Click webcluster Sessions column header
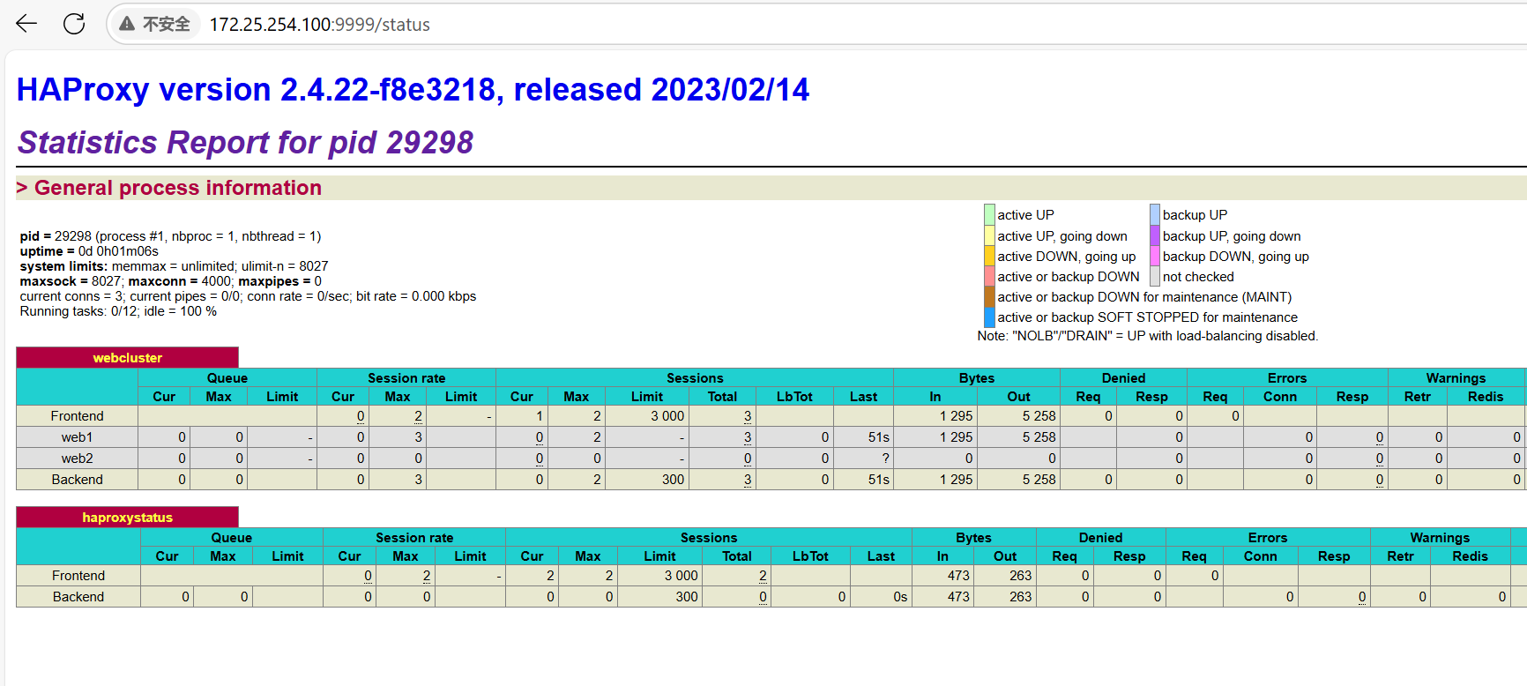 (x=695, y=377)
